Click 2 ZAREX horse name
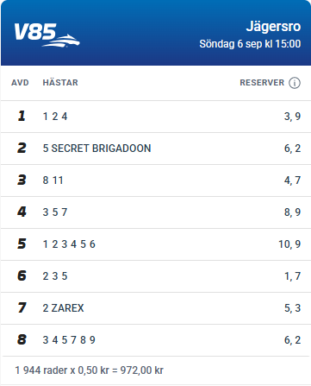This screenshot has height=386, width=311. [x=63, y=308]
